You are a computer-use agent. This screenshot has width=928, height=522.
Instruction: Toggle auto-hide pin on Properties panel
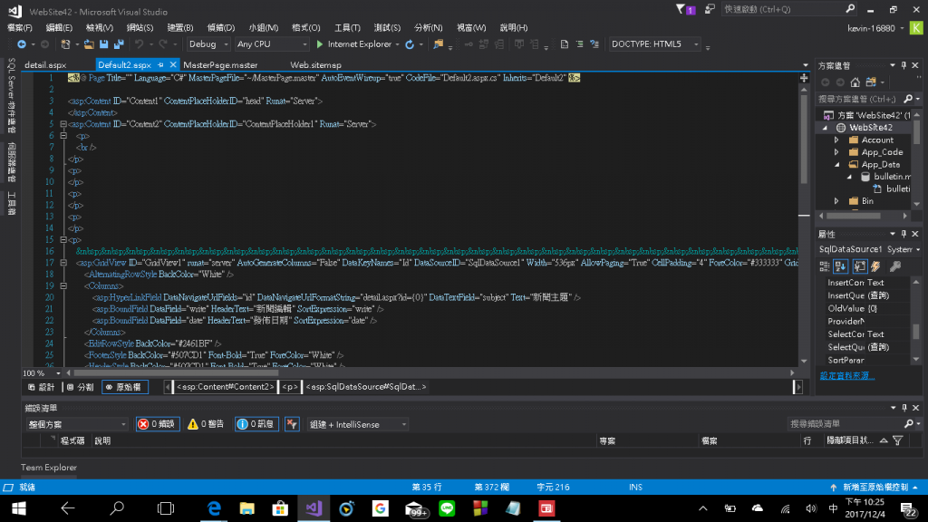[x=904, y=235]
